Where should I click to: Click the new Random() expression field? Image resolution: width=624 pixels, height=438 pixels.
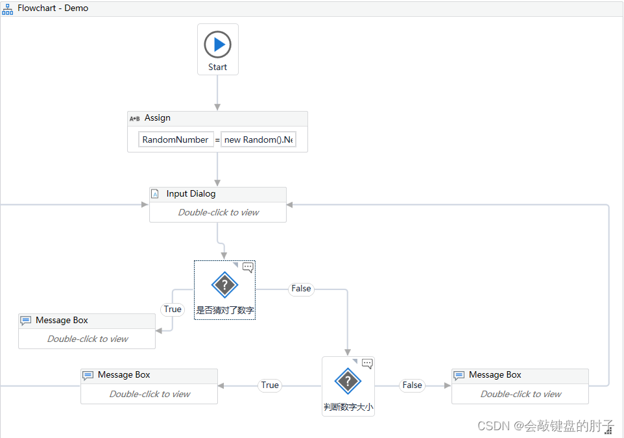point(259,140)
